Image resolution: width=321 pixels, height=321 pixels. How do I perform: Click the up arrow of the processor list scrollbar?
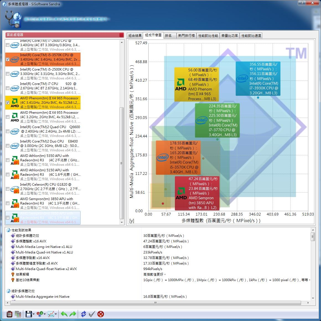point(121,42)
